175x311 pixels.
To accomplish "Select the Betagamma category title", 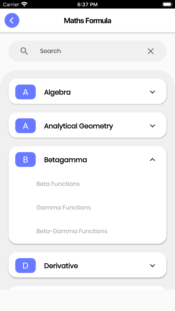I will pos(65,160).
